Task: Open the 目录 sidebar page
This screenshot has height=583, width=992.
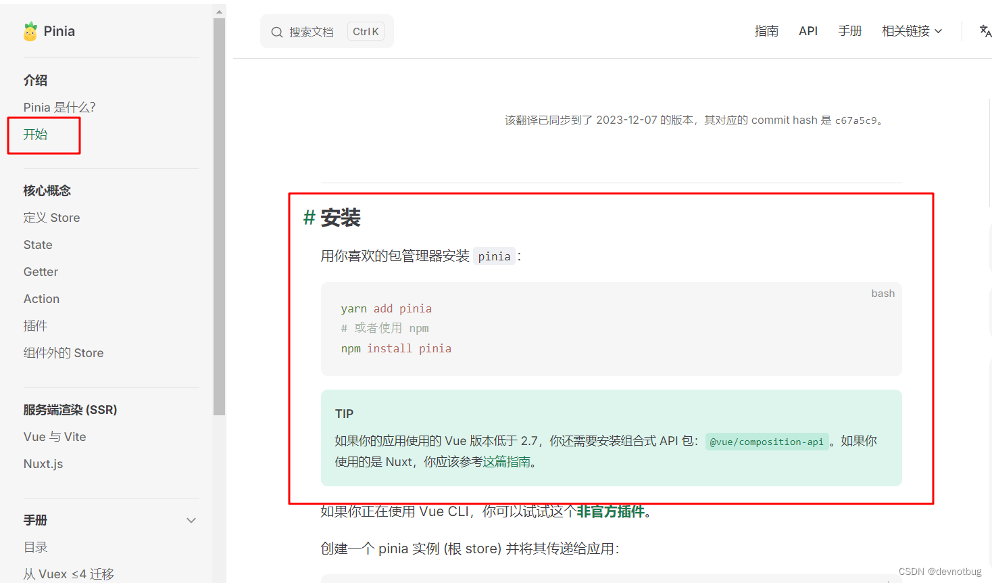Action: (x=35, y=547)
